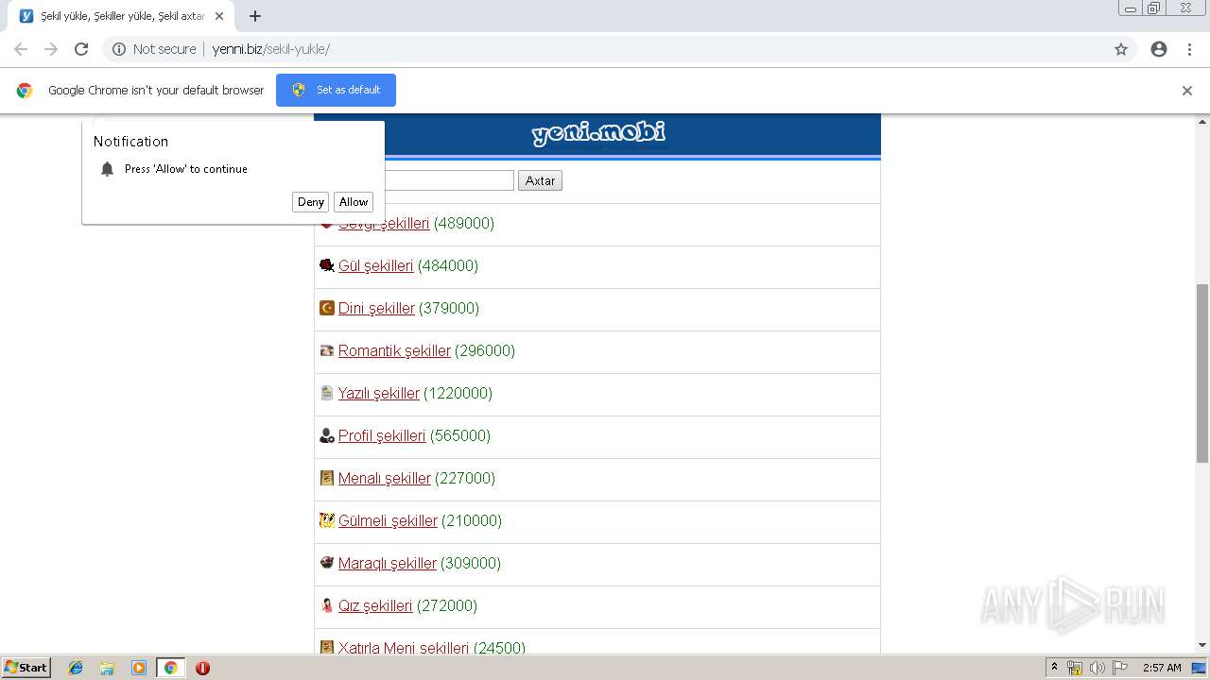Open the Qız şekilleri link
The width and height of the screenshot is (1210, 680).
375,605
